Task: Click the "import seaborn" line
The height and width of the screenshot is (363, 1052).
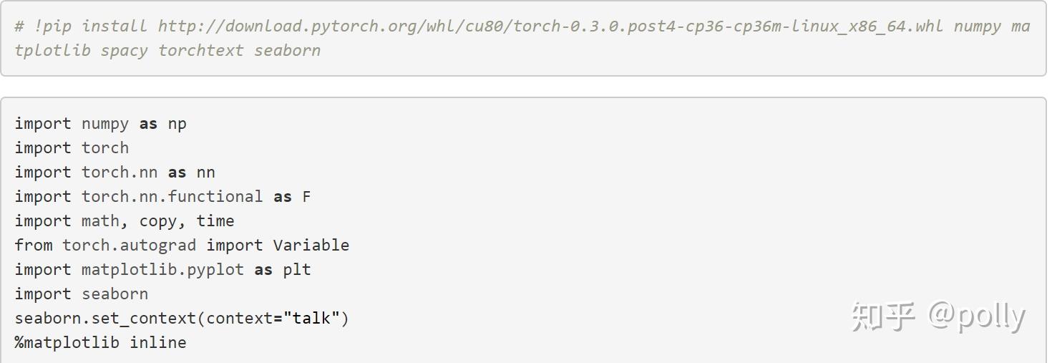Action: [81, 294]
